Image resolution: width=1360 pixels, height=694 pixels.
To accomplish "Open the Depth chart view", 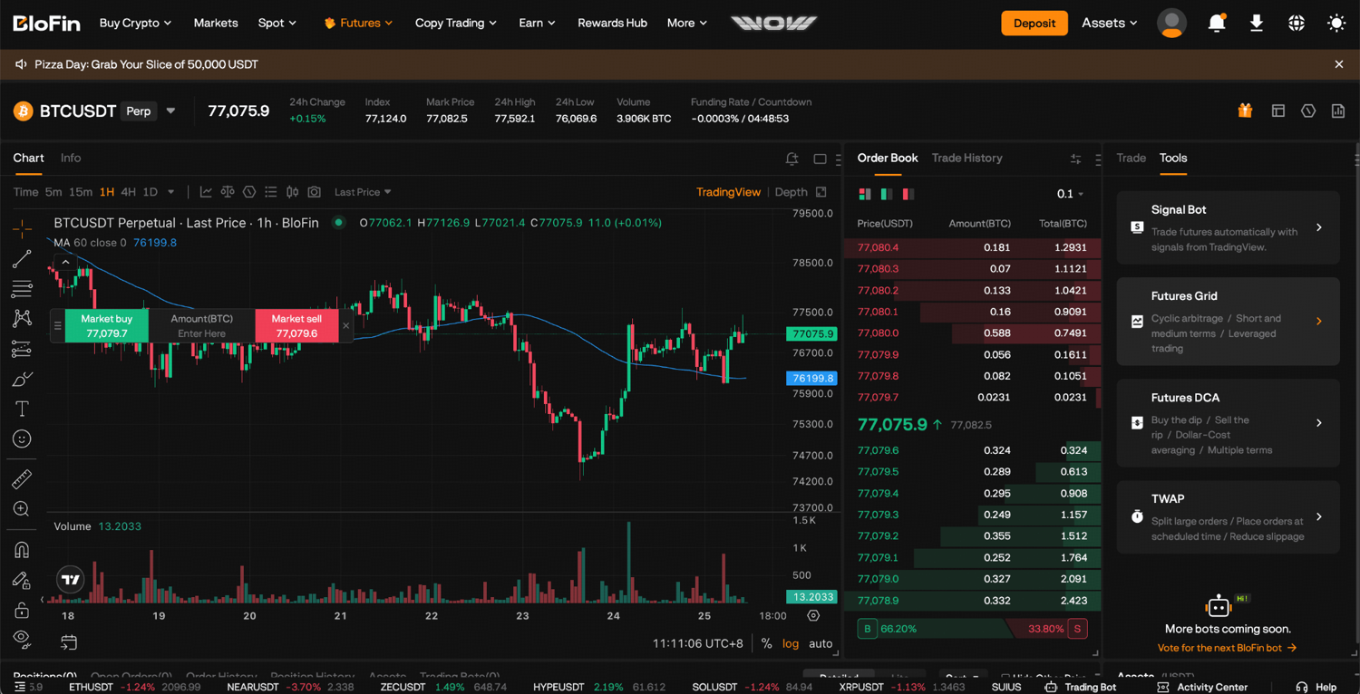I will [x=791, y=192].
